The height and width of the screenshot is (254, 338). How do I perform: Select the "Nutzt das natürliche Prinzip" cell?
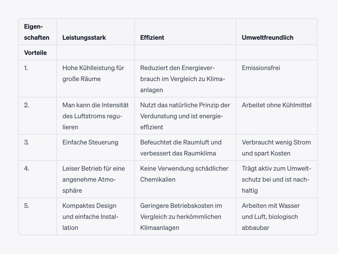(185, 116)
